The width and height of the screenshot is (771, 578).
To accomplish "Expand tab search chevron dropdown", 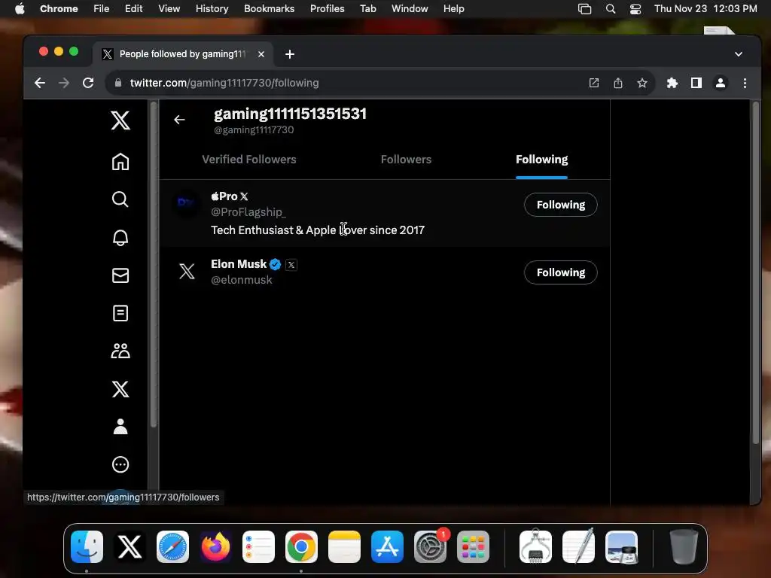I will click(739, 54).
